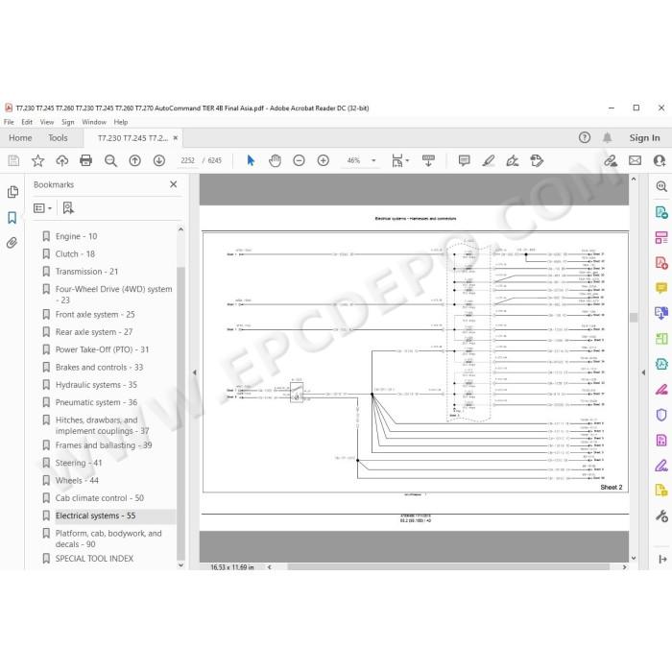Open the Window menu
Screen dimensions: 672x672
point(94,122)
